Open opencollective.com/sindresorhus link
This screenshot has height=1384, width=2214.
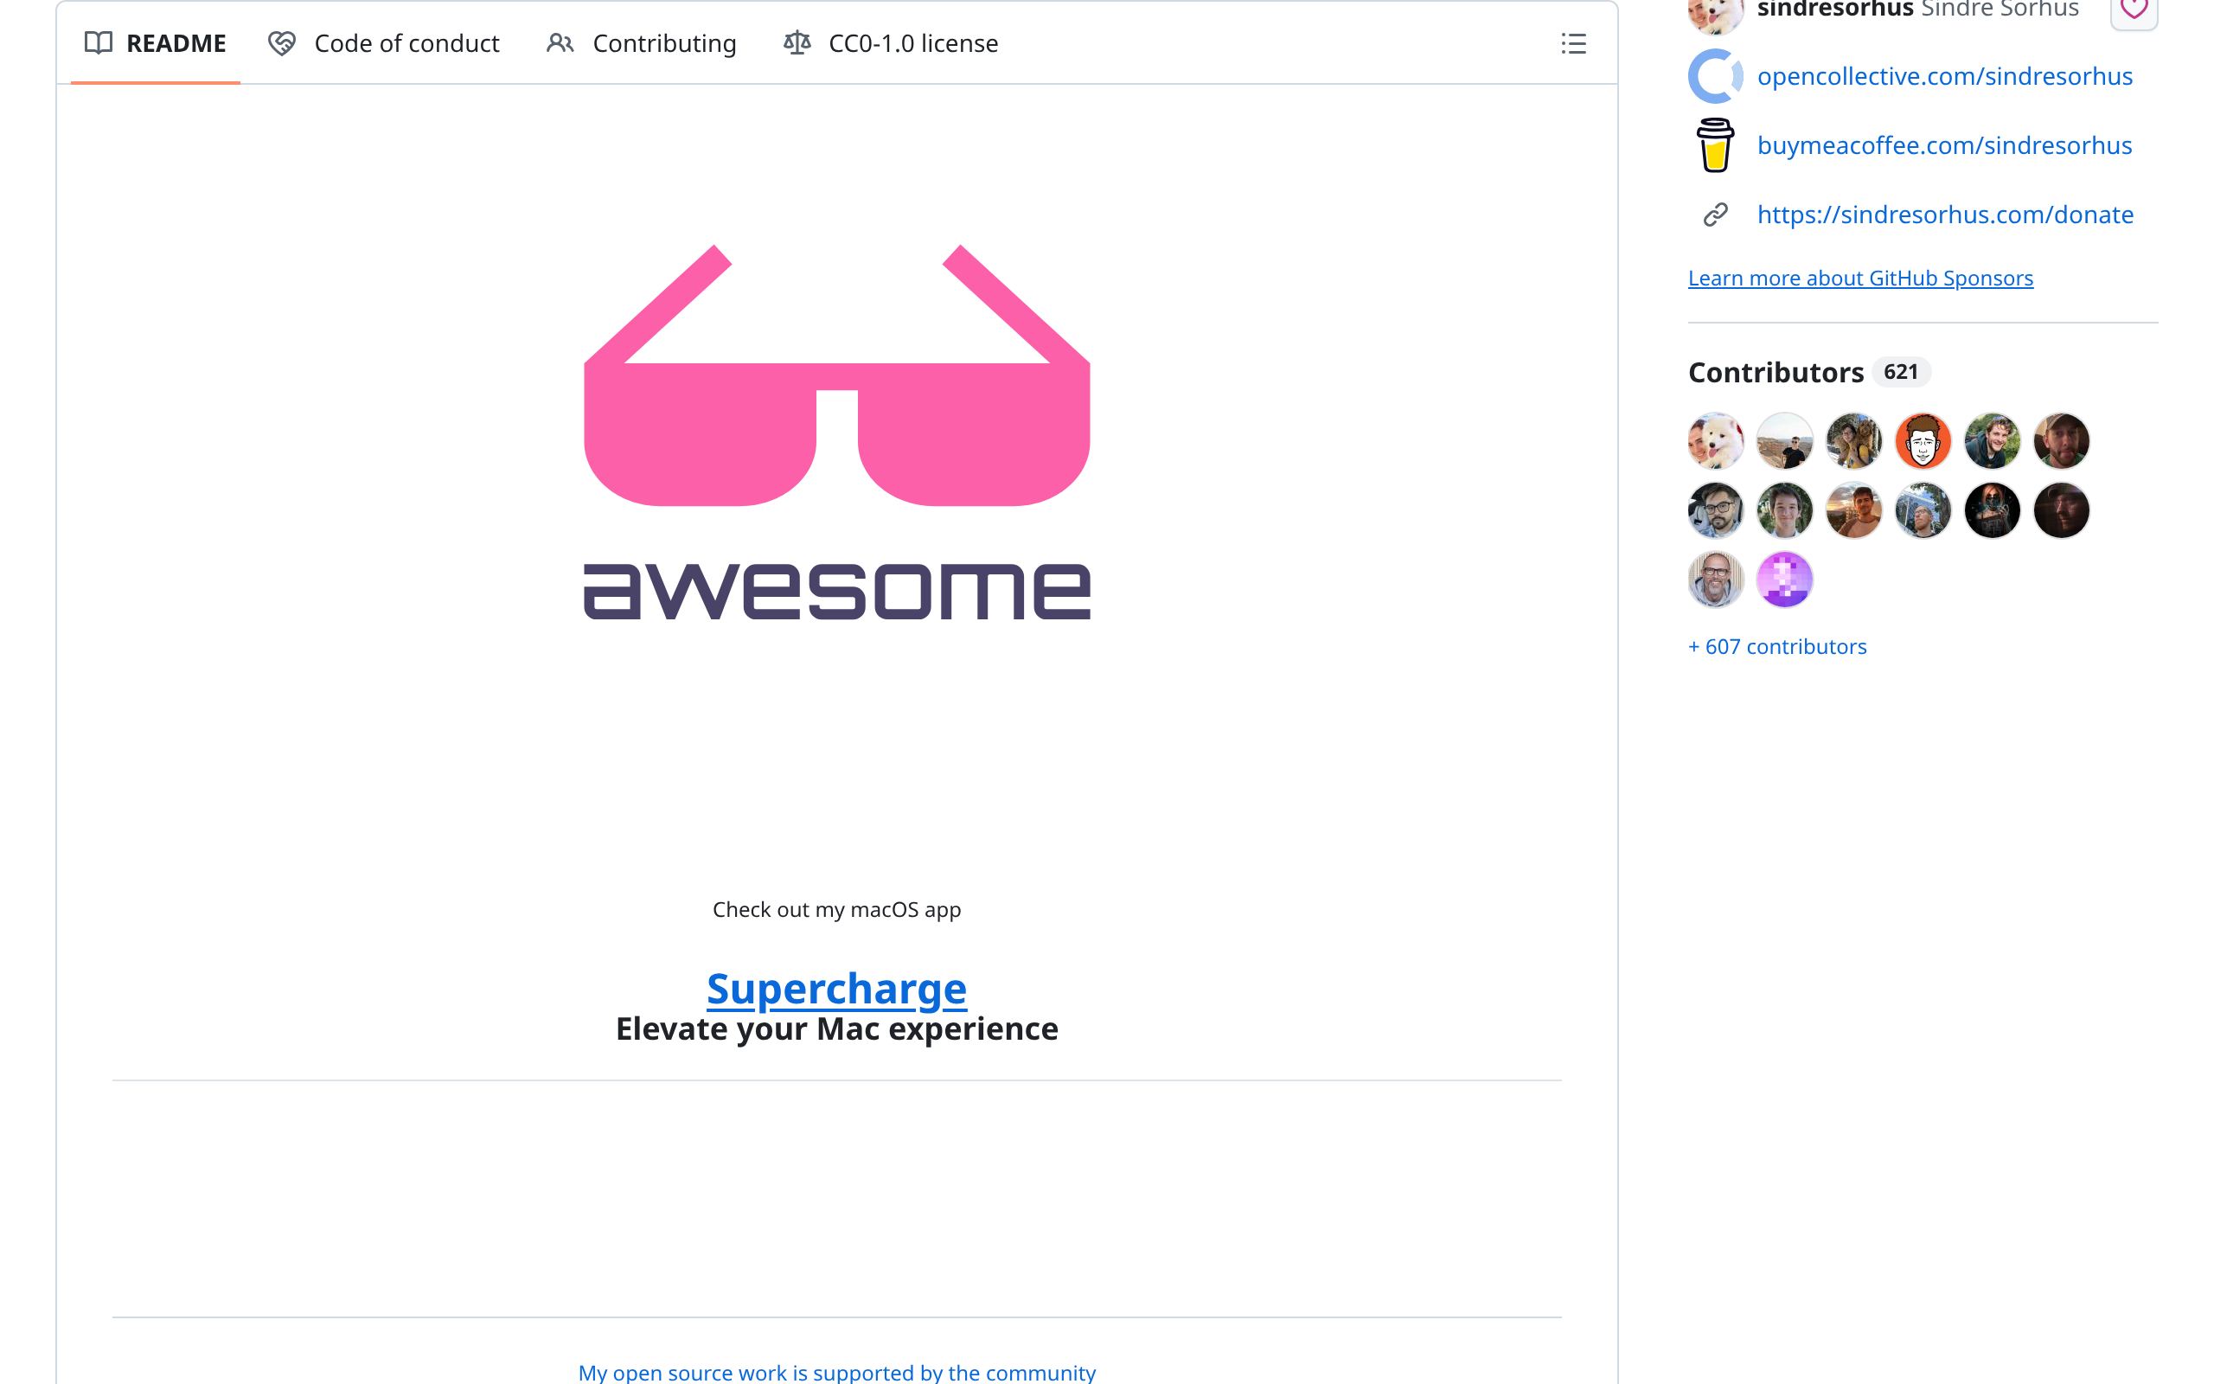(1945, 76)
